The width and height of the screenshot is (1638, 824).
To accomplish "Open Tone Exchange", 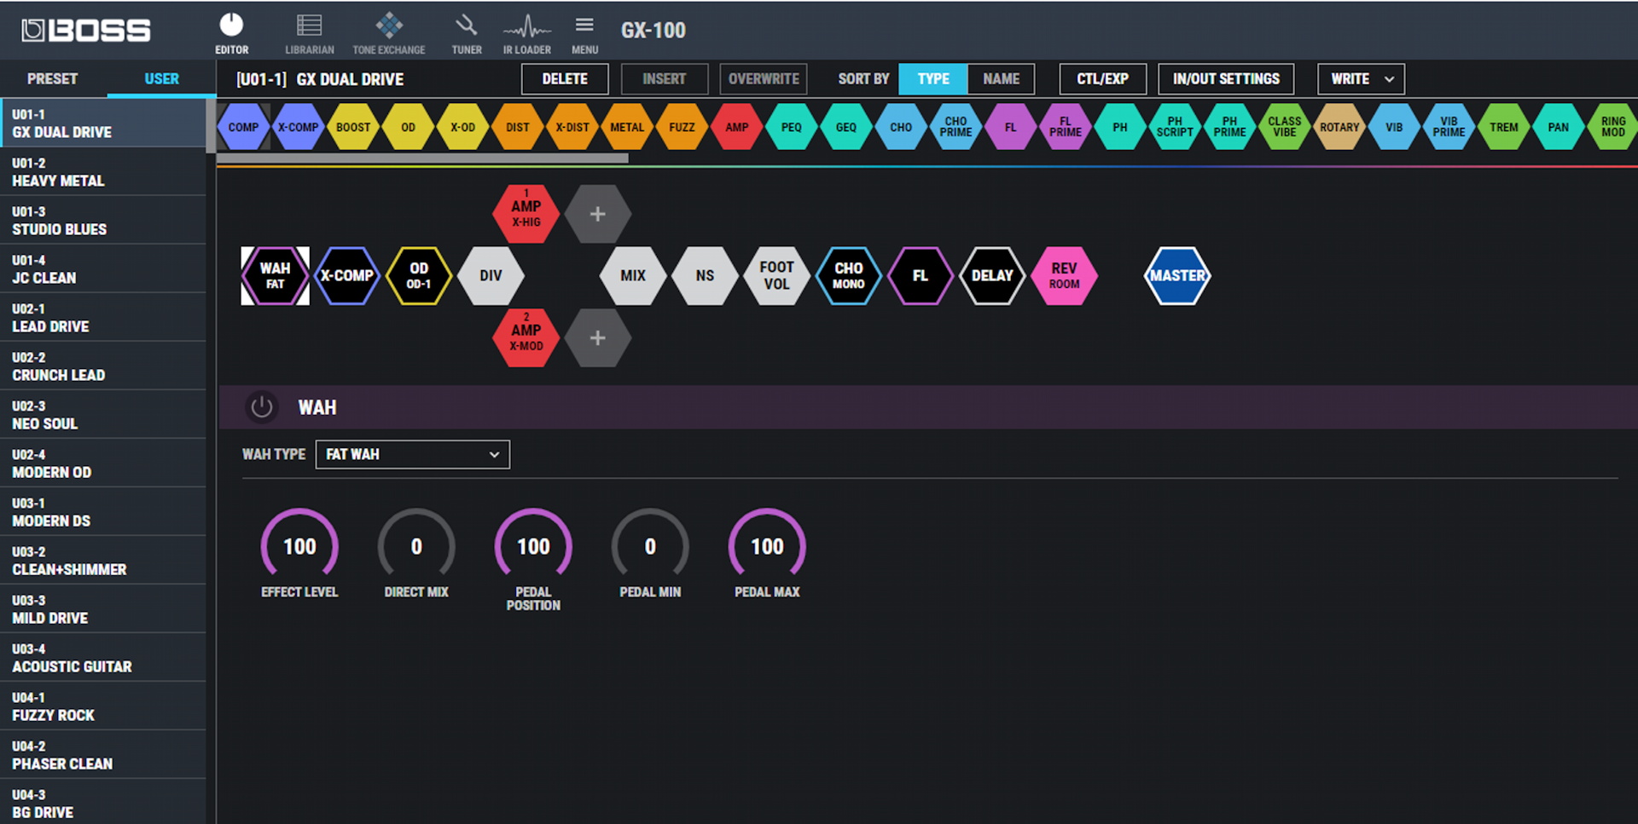I will 389,33.
